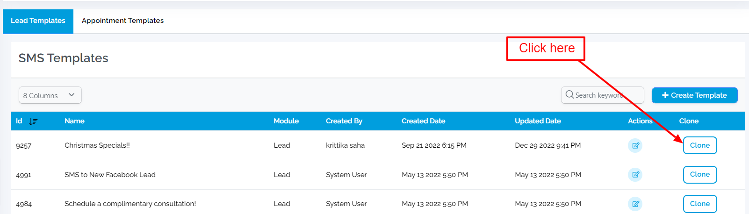This screenshot has width=749, height=214.
Task: Clone the Christmas Specials!! template
Action: pos(699,145)
